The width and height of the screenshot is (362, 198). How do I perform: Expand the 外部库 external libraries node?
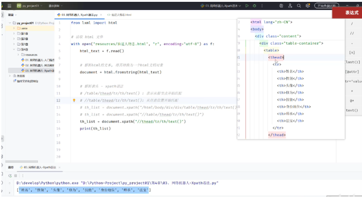click(10, 76)
